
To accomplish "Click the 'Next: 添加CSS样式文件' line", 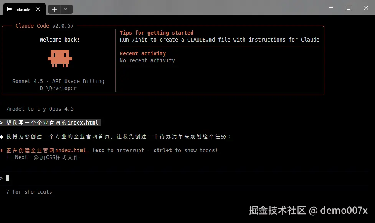I will click(47, 157).
